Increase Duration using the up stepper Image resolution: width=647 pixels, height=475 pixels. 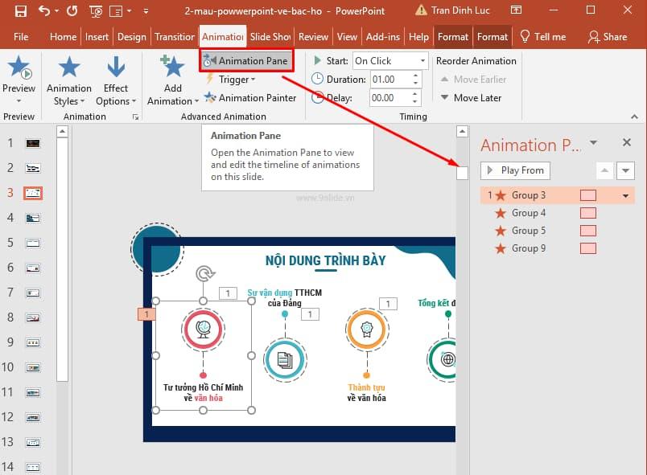point(415,75)
